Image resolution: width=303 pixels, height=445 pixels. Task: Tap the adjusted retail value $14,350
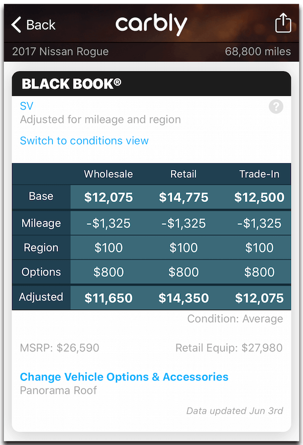tap(183, 298)
